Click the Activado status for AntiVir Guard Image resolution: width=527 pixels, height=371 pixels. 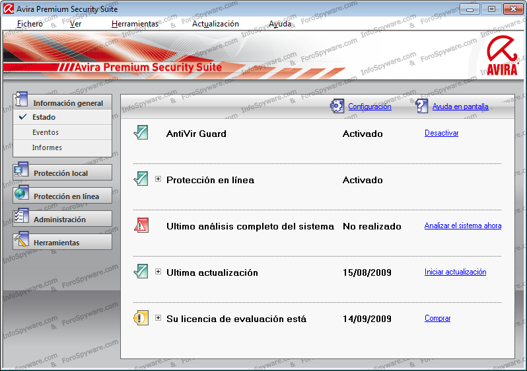pyautogui.click(x=363, y=134)
